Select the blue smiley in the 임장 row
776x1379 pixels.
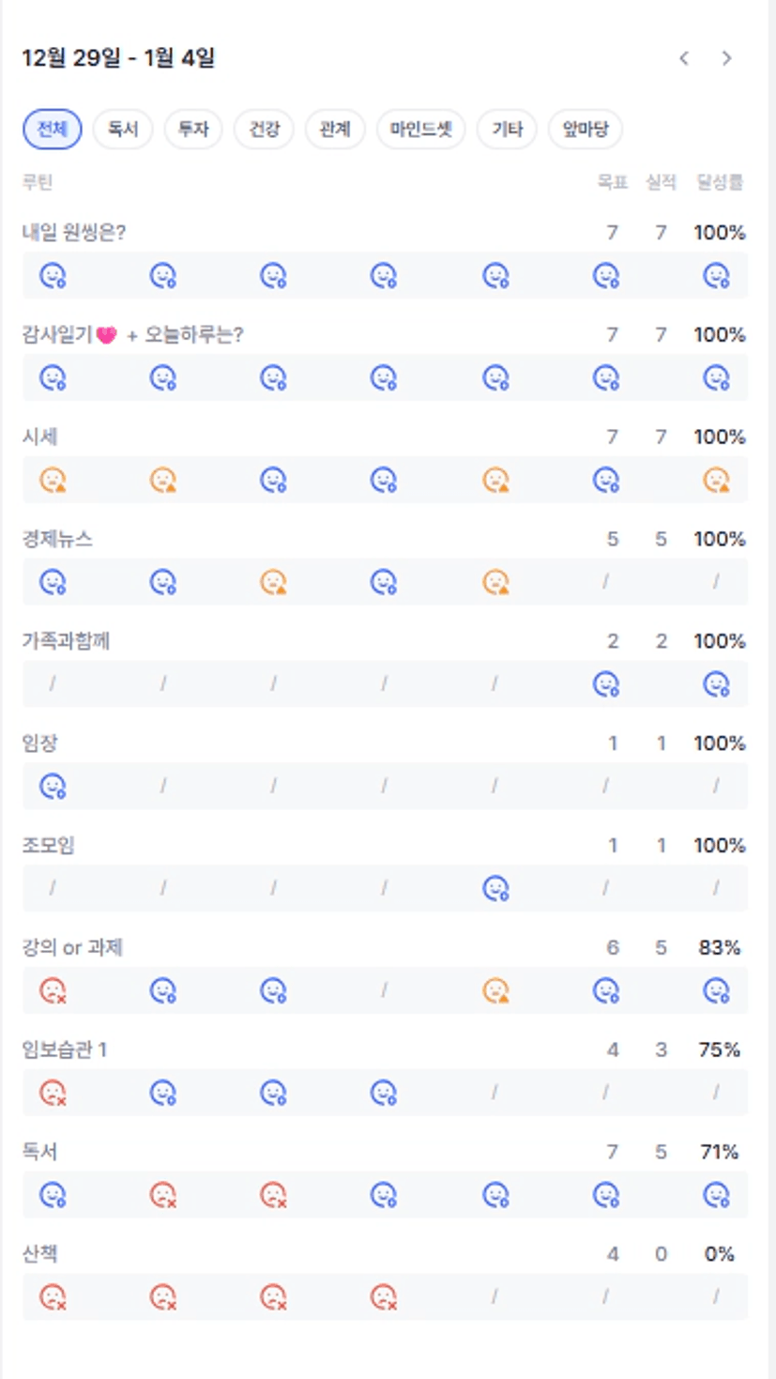53,786
